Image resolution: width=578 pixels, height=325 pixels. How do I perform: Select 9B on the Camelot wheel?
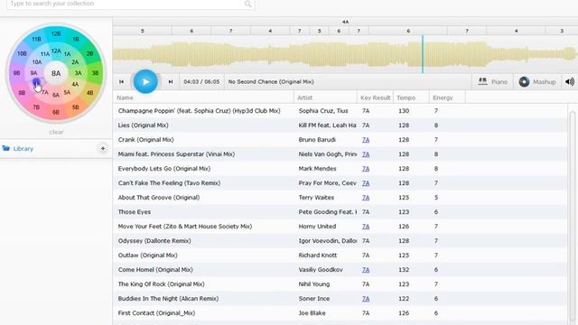17,73
